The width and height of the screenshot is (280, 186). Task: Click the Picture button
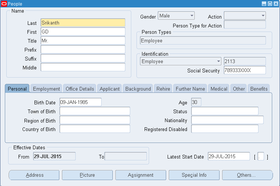pyautogui.click(x=87, y=175)
